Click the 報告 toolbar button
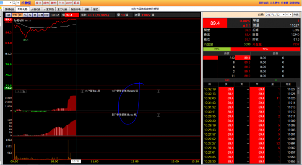 click(46, 3)
